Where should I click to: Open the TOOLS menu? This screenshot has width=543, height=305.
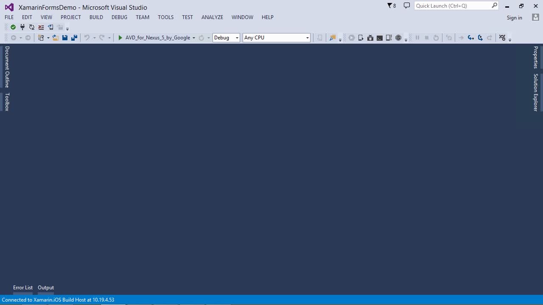coord(165,17)
